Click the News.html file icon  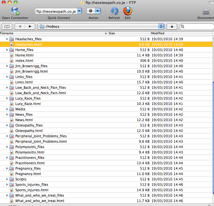[x=12, y=120]
